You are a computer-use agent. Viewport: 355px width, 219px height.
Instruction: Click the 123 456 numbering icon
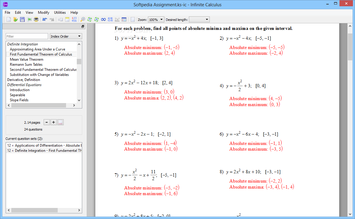[74, 19]
